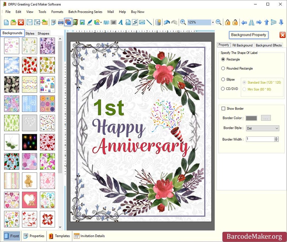Open the Batch Processing Series menu

point(85,12)
